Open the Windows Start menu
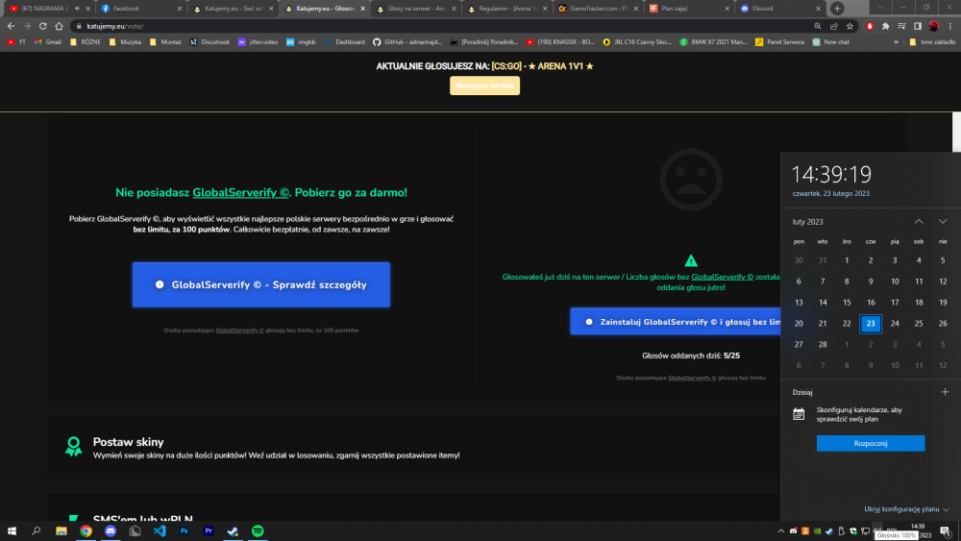This screenshot has width=961, height=541. pyautogui.click(x=12, y=531)
